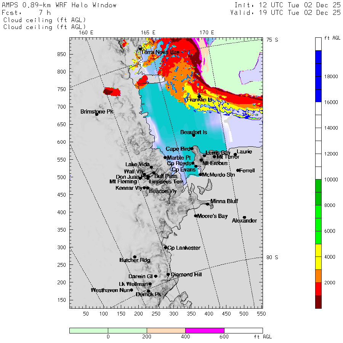Image resolution: width=343 pixels, height=343 pixels.
Task: Click the Diamond Hill label
Action: tap(186, 274)
